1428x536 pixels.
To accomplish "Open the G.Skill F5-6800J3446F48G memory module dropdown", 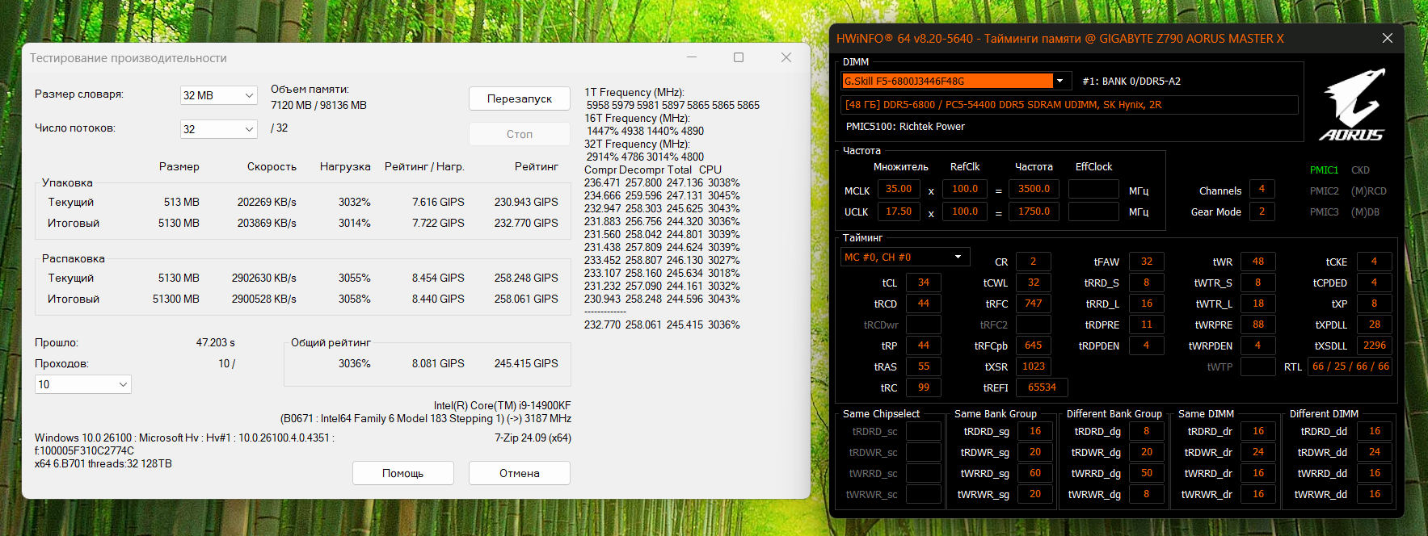I will [x=956, y=81].
